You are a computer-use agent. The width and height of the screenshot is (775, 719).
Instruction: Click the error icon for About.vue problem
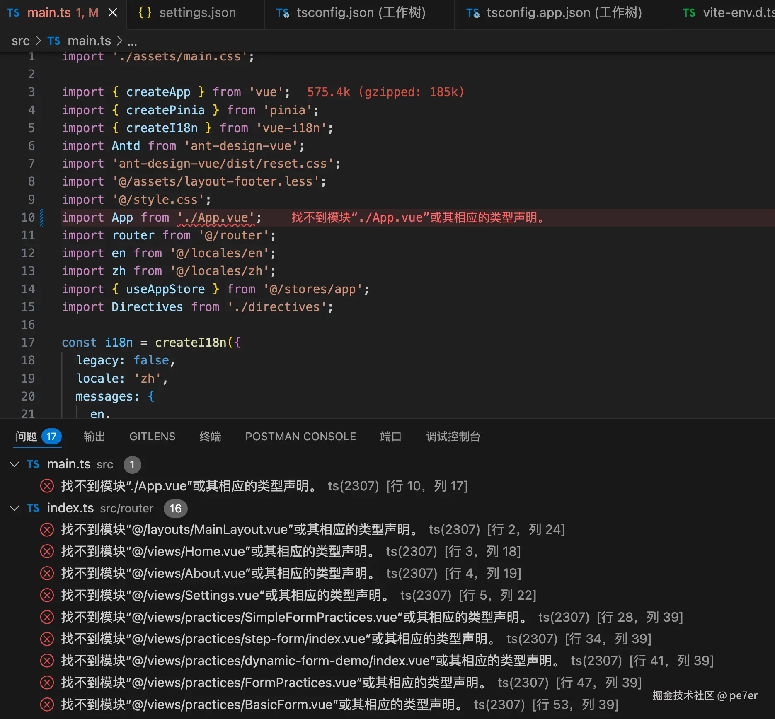(47, 574)
